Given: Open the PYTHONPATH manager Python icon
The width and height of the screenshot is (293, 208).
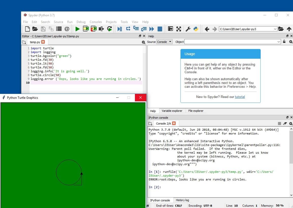Looking at the screenshot, I should pyautogui.click(x=196, y=29).
